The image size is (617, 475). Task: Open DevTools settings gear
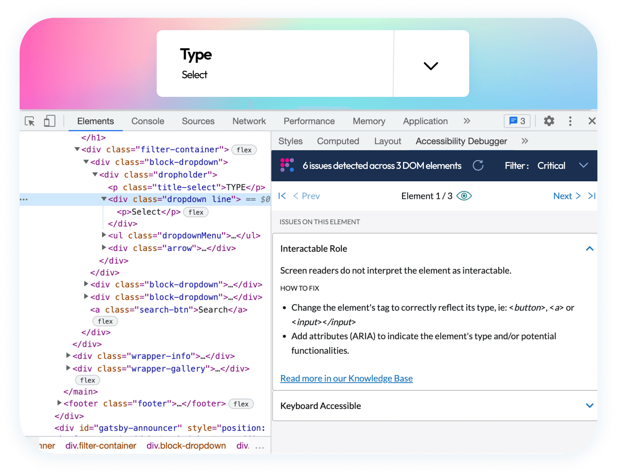coord(549,121)
